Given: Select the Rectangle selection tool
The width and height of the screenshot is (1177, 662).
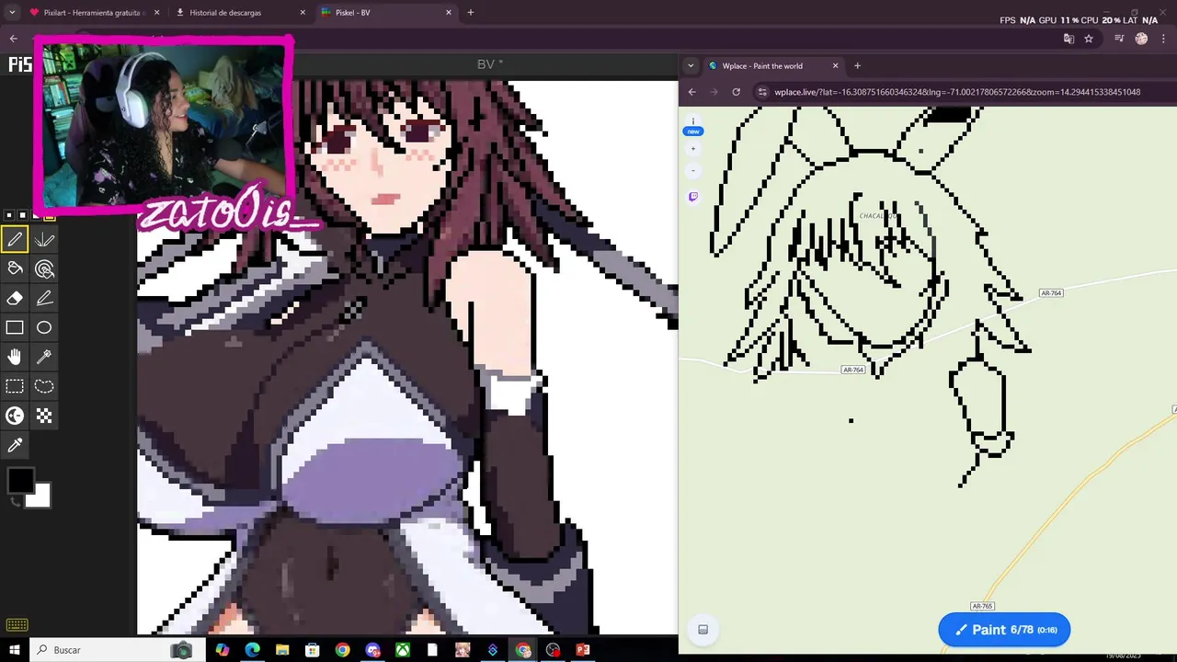Looking at the screenshot, I should coord(15,386).
